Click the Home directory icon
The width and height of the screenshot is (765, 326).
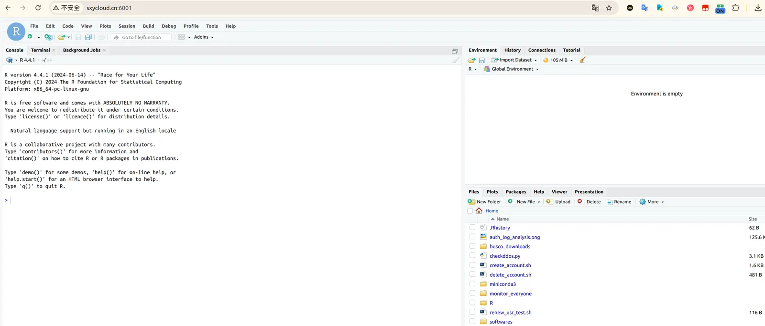[479, 210]
